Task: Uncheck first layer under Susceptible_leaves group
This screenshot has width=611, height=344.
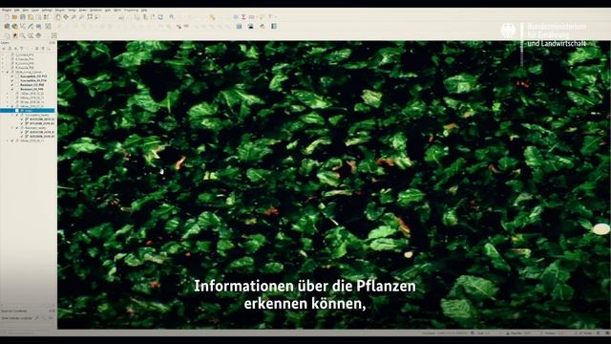Action: click(x=21, y=118)
